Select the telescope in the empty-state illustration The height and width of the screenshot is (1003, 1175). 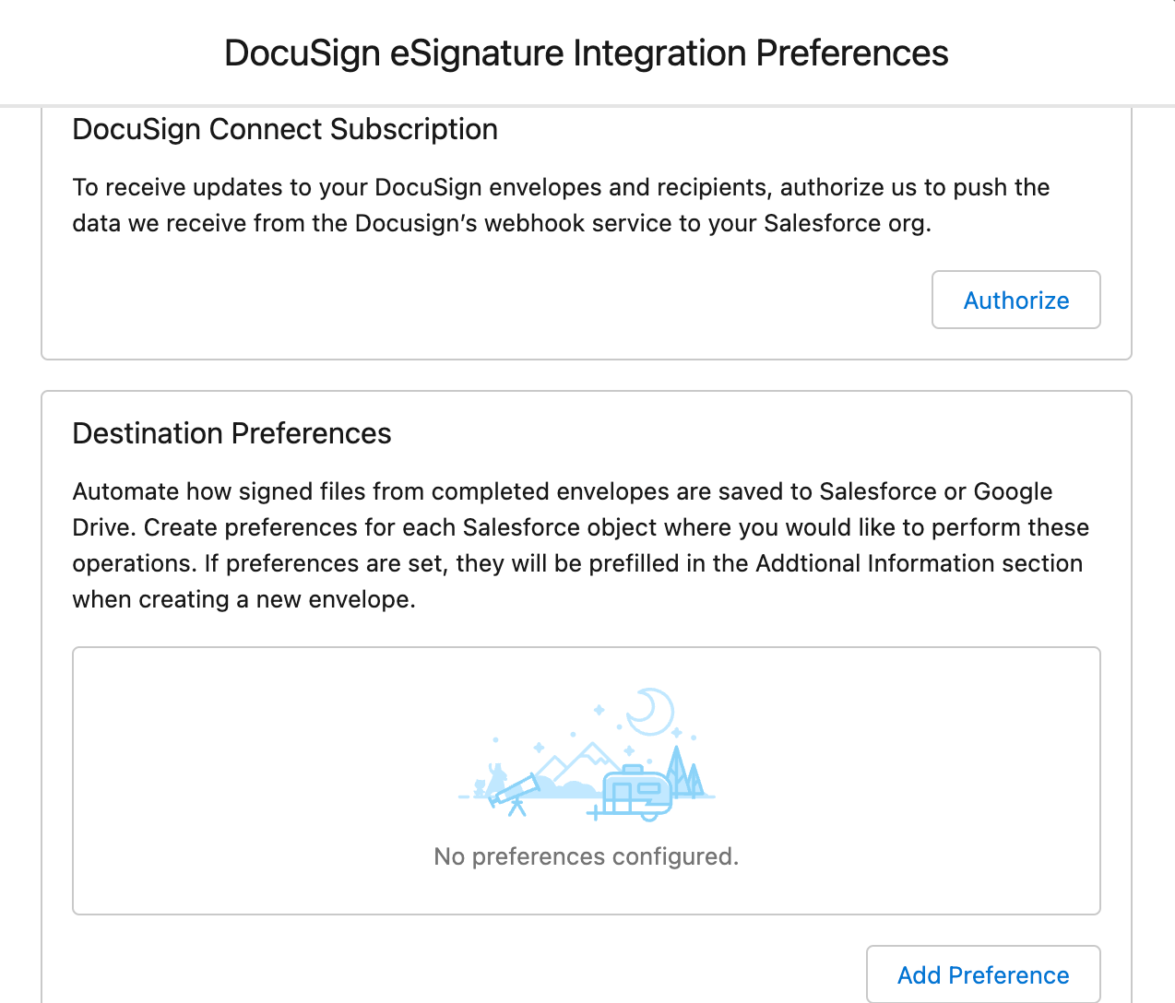tap(516, 793)
